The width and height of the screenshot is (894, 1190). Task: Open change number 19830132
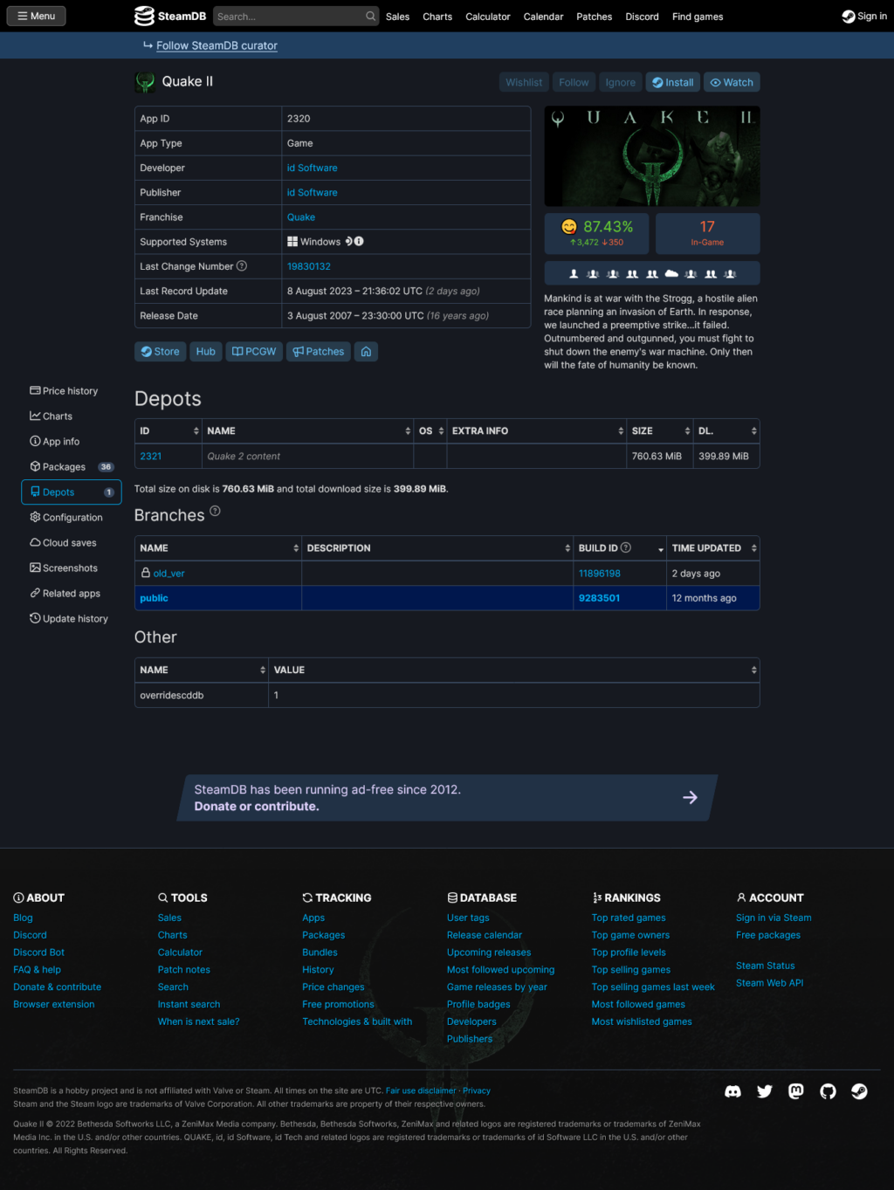[x=309, y=266]
